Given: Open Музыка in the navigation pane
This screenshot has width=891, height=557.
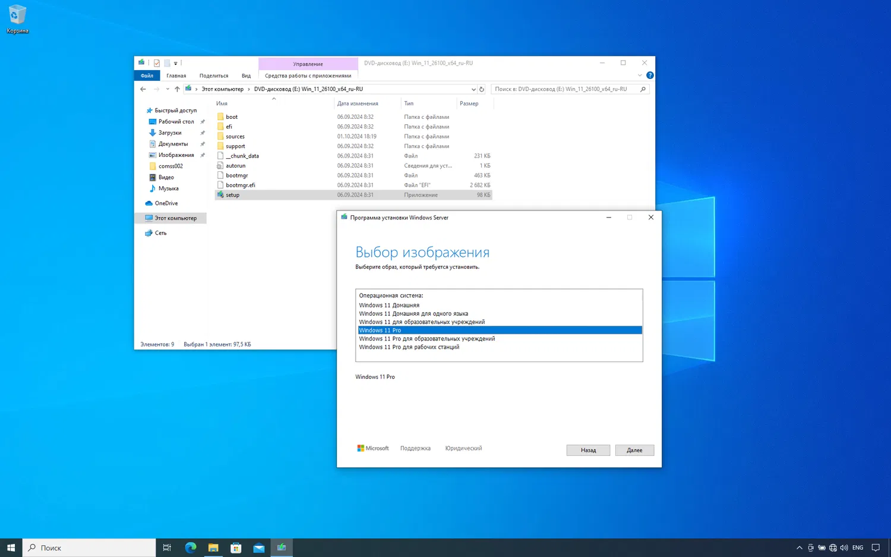Looking at the screenshot, I should 168,188.
